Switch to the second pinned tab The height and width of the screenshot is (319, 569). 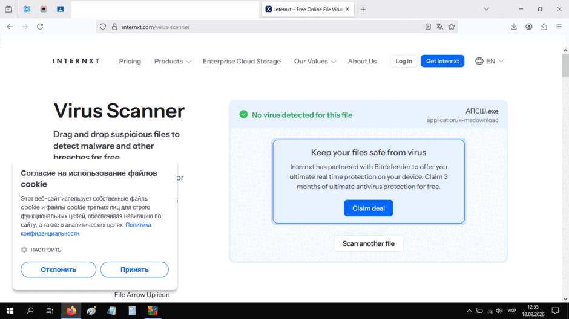(44, 10)
